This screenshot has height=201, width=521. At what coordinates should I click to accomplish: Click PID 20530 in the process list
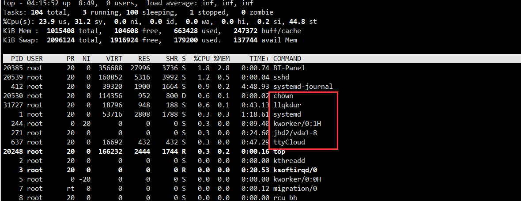pyautogui.click(x=13, y=96)
